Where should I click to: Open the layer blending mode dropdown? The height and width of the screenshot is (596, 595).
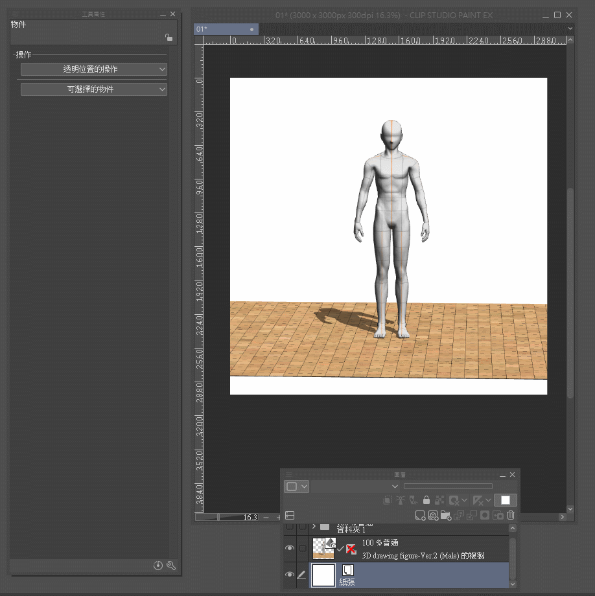pyautogui.click(x=355, y=486)
